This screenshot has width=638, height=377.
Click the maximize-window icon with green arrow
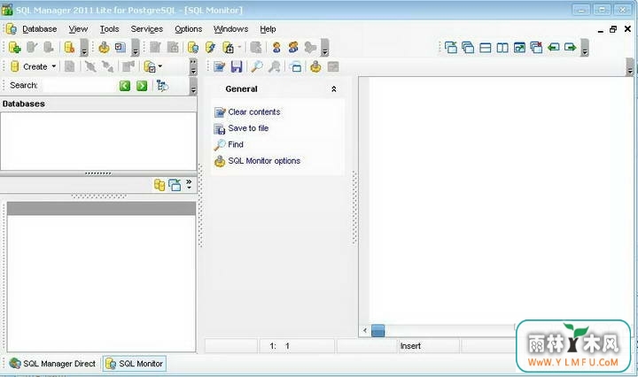pos(519,48)
